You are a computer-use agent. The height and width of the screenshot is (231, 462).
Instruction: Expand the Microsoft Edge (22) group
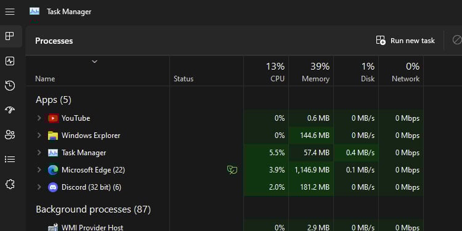click(x=39, y=170)
